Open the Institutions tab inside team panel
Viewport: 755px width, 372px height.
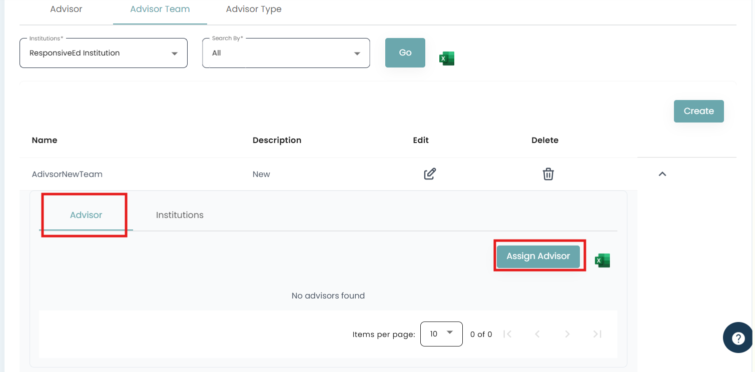[x=180, y=215]
